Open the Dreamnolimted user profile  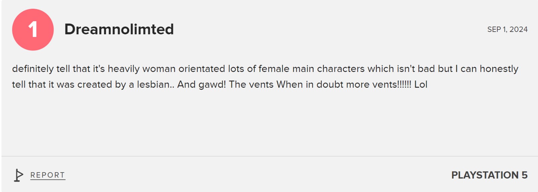tap(119, 29)
